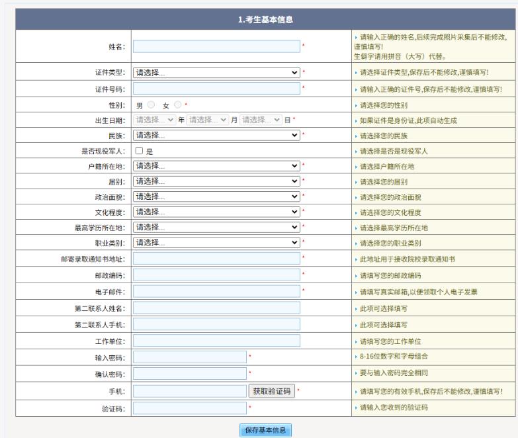This screenshot has width=518, height=438.
Task: Open the 民族 dropdown
Action: click(x=216, y=135)
